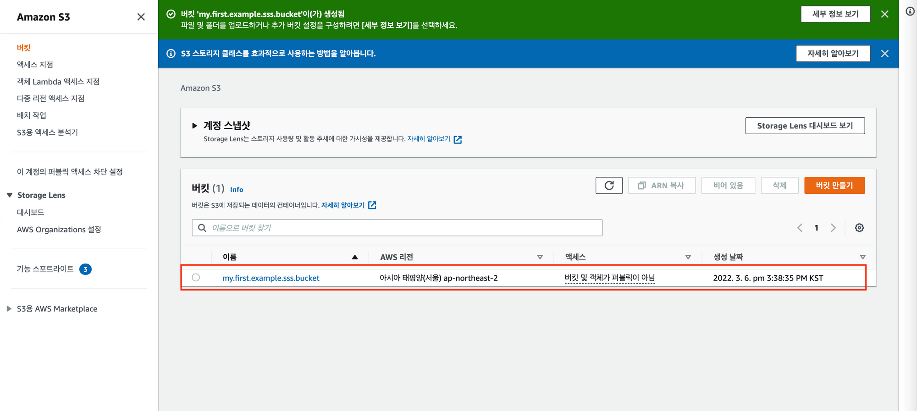Dismiss the green bucket created banner
This screenshot has height=411, width=917.
tap(885, 14)
